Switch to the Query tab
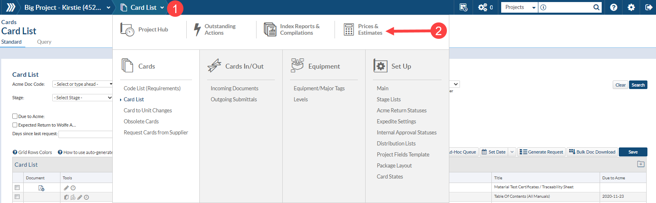Image resolution: width=656 pixels, height=203 pixels. pyautogui.click(x=44, y=42)
